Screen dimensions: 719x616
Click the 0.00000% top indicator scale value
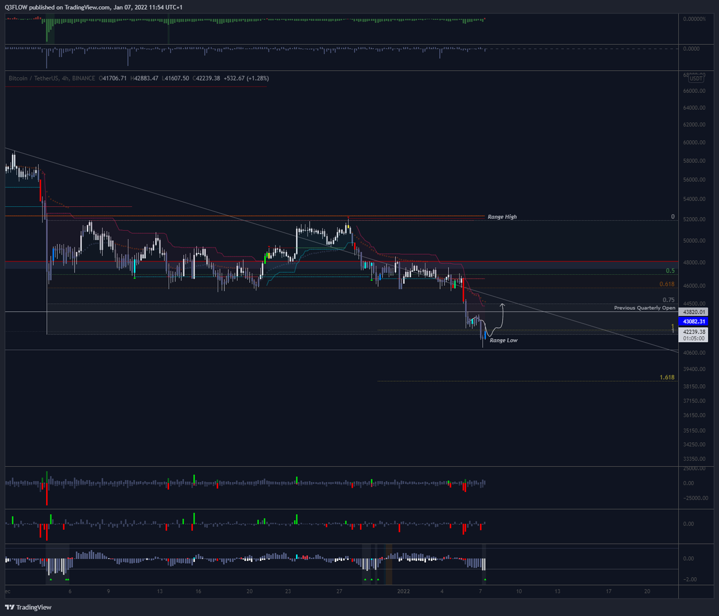(696, 19)
